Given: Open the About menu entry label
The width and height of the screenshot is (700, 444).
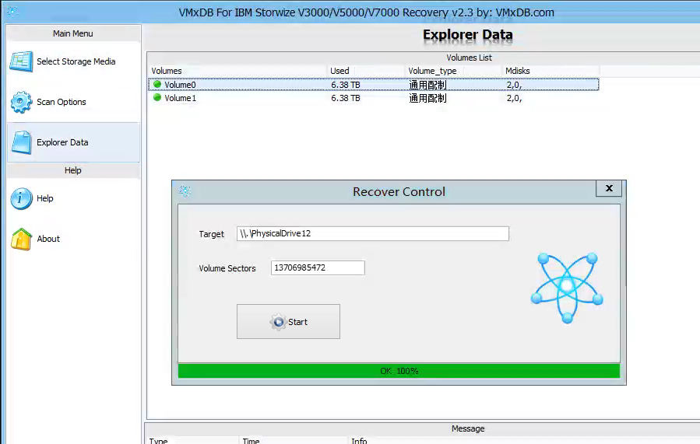Looking at the screenshot, I should (48, 239).
